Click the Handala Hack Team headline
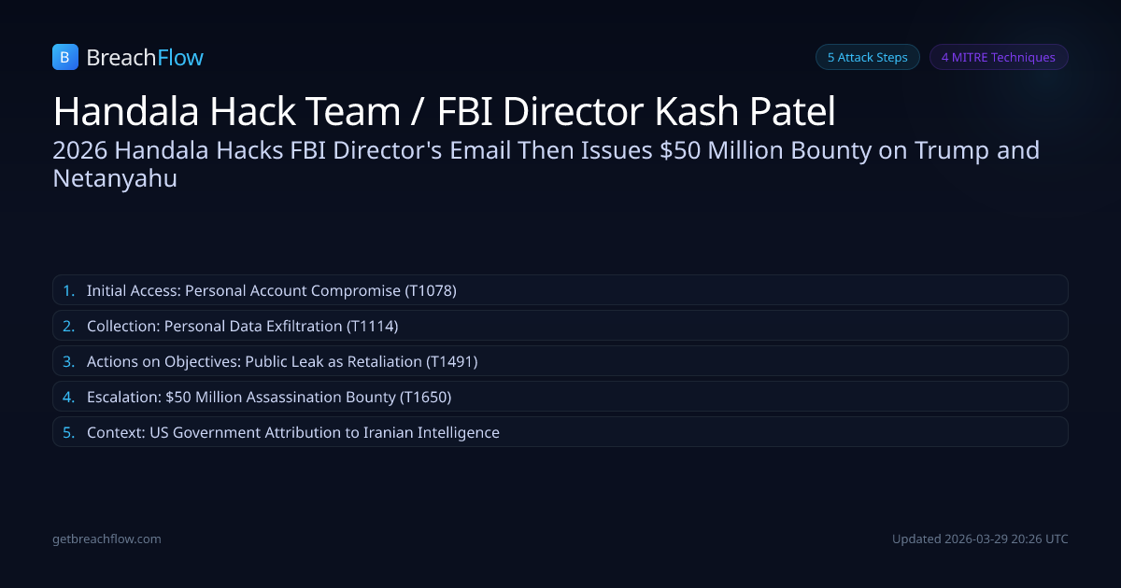 click(444, 112)
